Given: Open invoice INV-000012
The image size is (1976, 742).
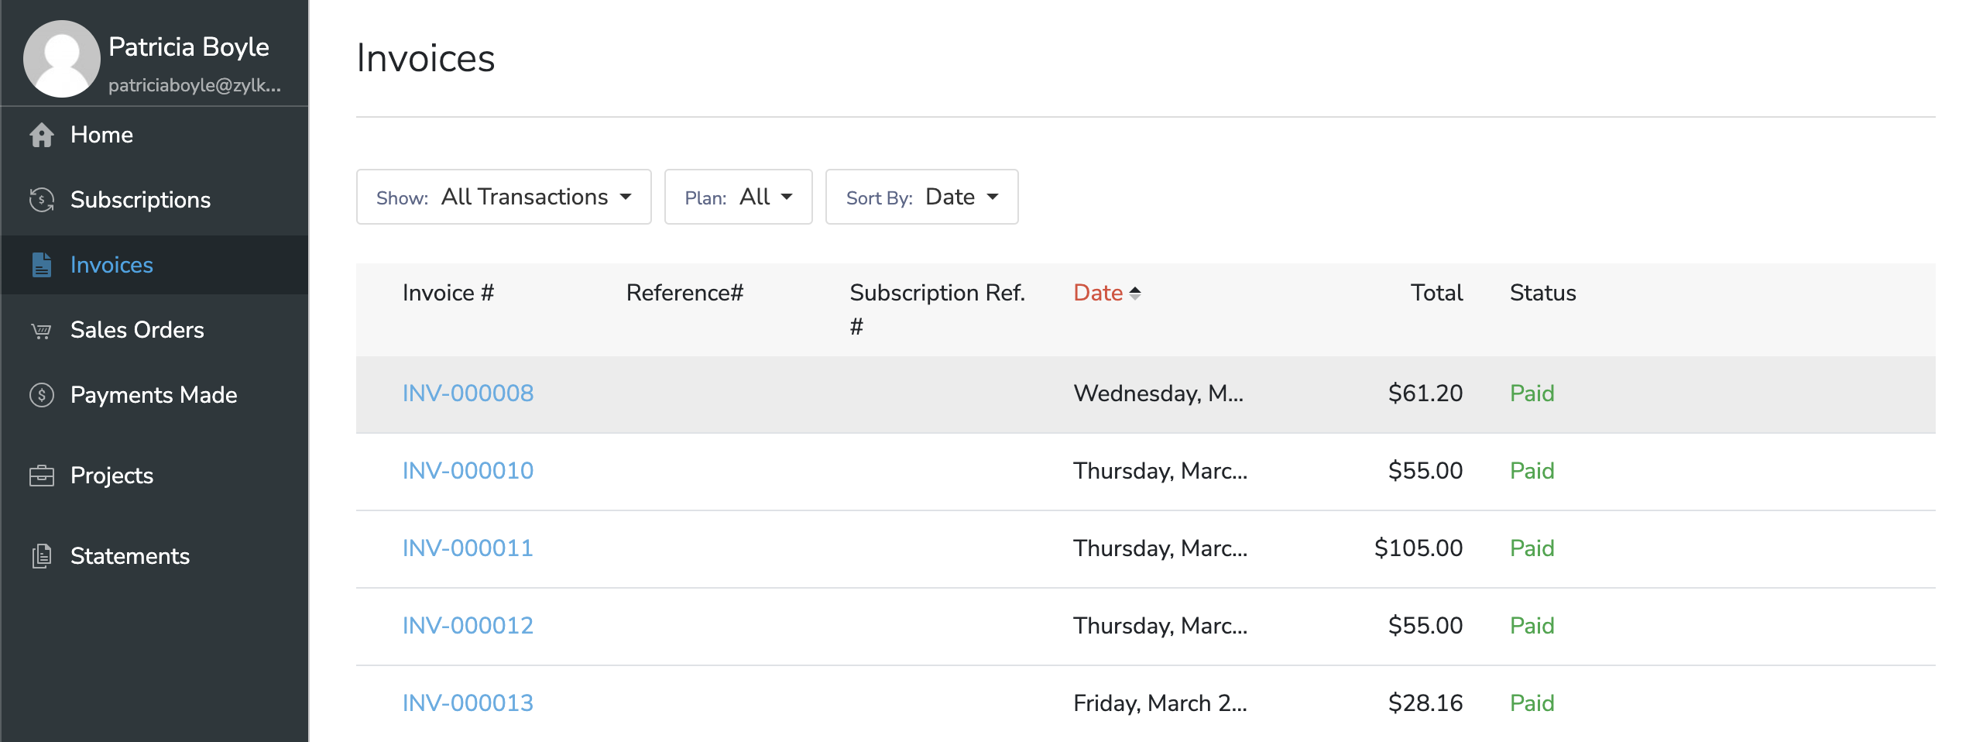Looking at the screenshot, I should coord(468,625).
